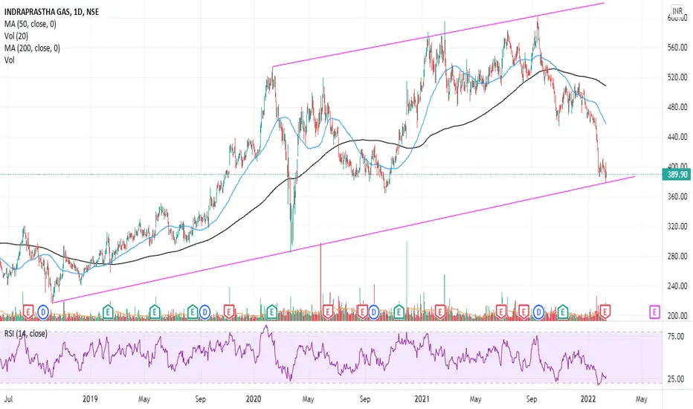Click the 2020 label on time axis
The image size is (693, 409).
(x=254, y=399)
